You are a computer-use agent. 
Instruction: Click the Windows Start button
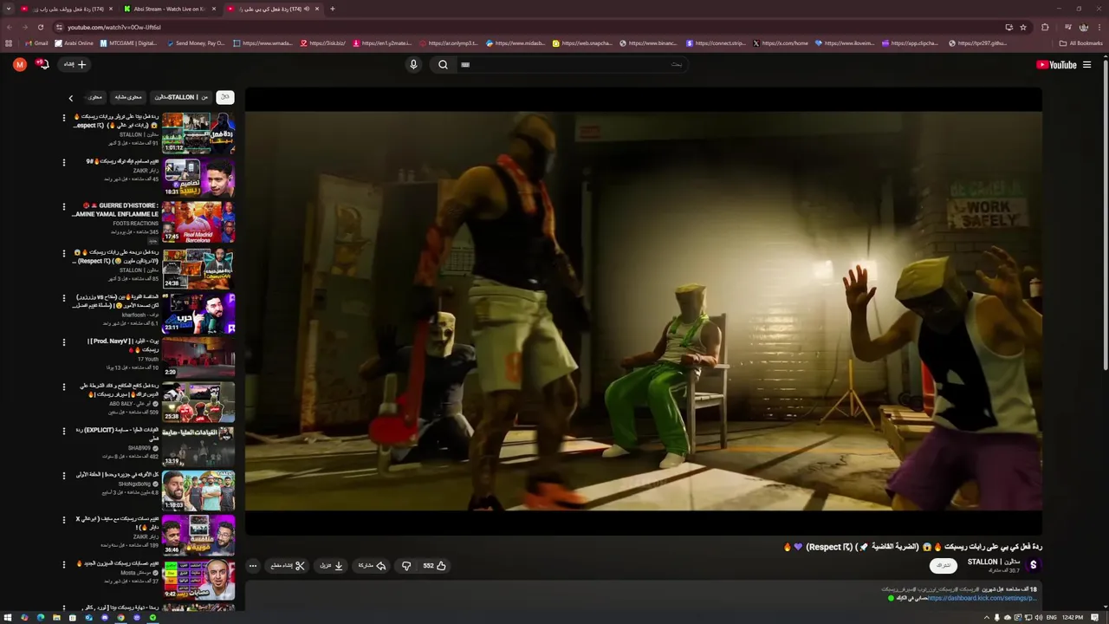(8, 617)
